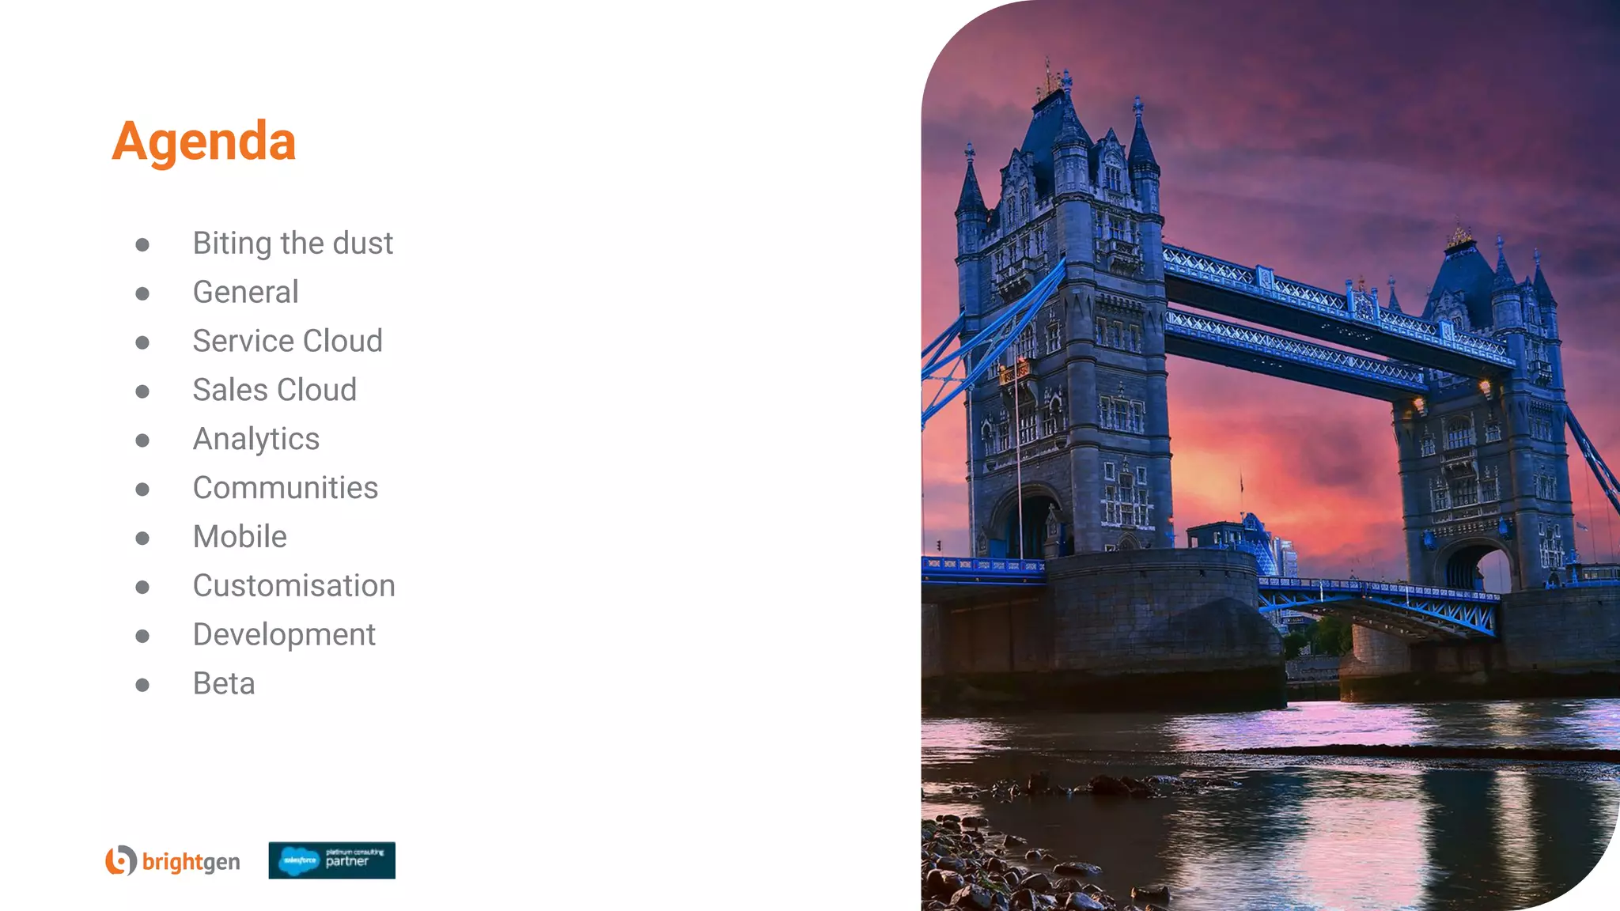
Task: Click the bullet beside General
Action: tap(142, 293)
